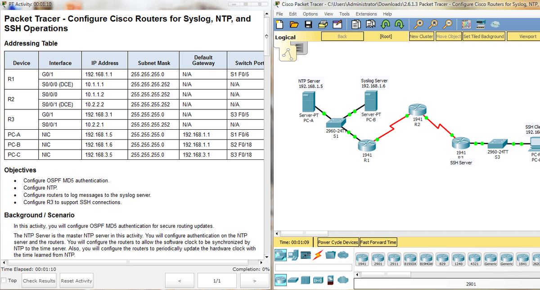Image resolution: width=540 pixels, height=290 pixels.
Task: Pick the 1941 router from device list
Action: (362, 259)
